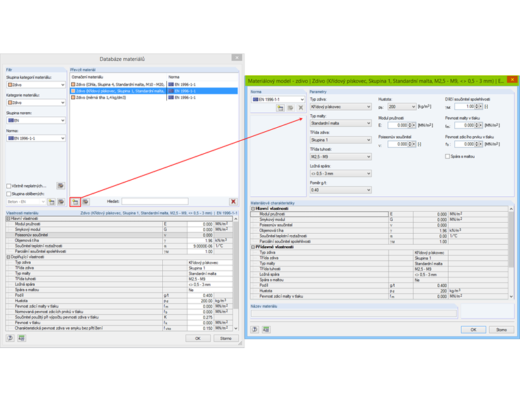The height and width of the screenshot is (402, 520).
Task: Open the Hustota dropdown showing 200
Action: [402, 107]
